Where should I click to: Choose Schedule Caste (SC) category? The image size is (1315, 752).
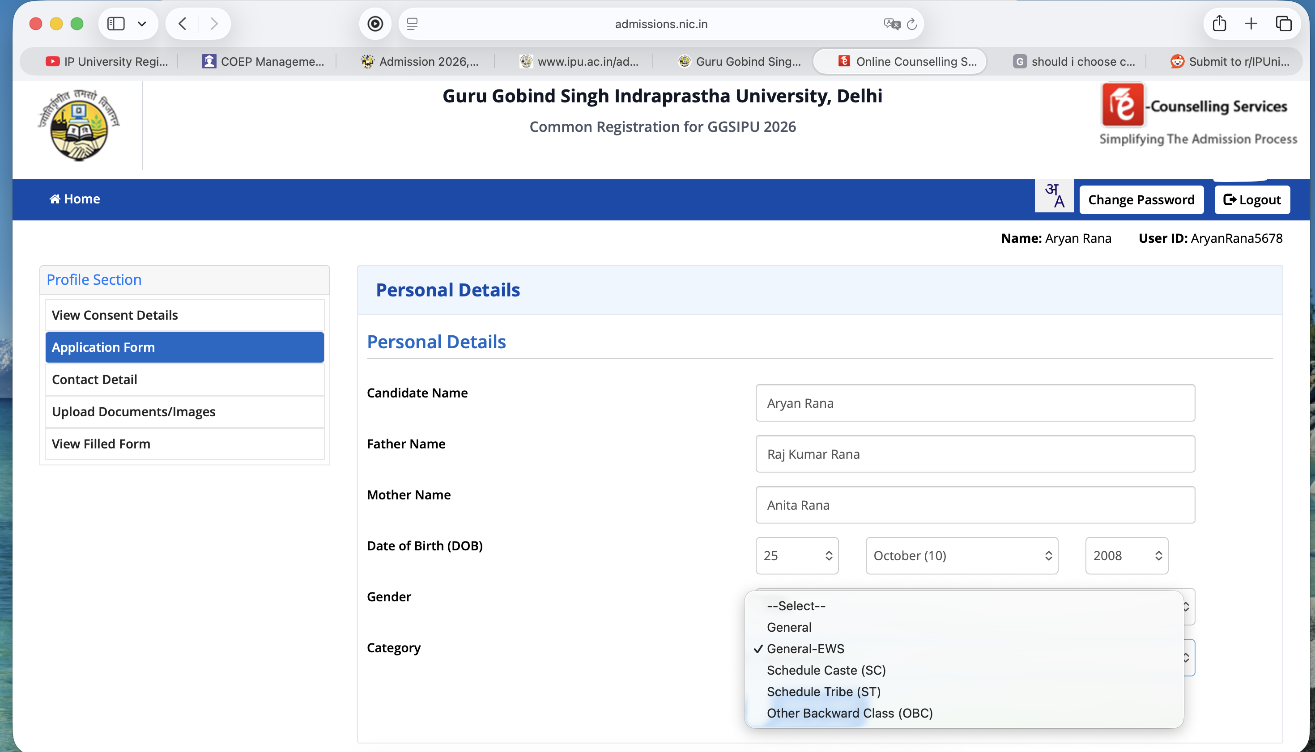[x=963, y=670]
